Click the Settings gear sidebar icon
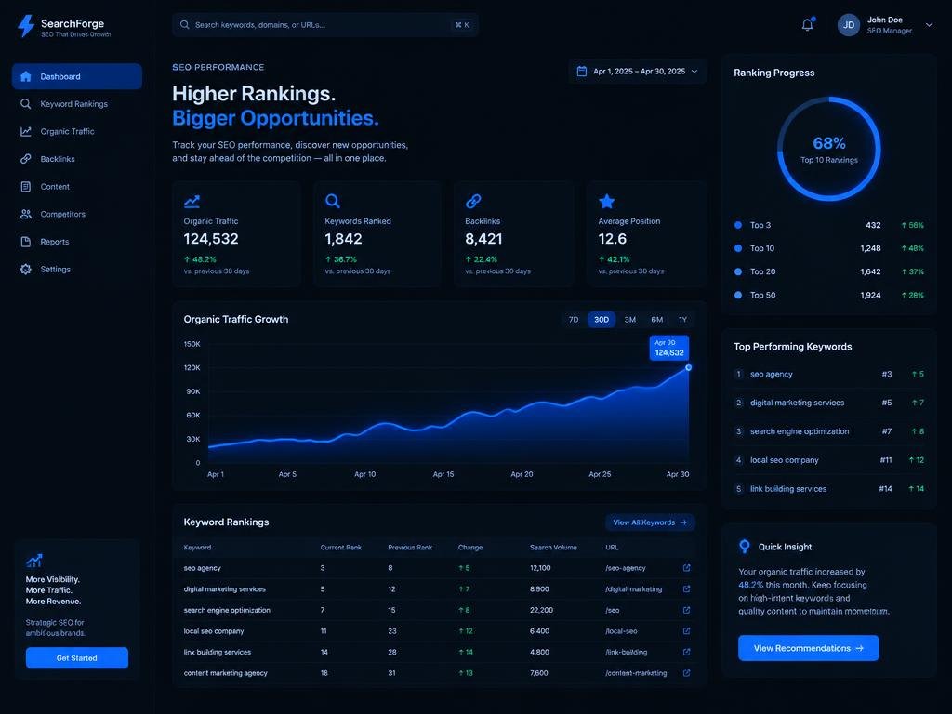Screen dimensions: 952x714 click(x=25, y=269)
